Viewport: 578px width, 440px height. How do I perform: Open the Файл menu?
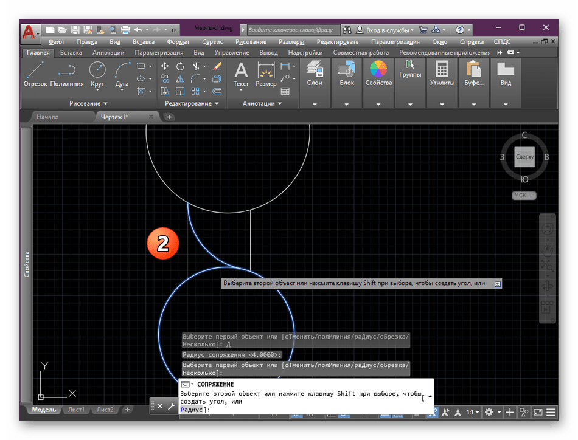56,41
